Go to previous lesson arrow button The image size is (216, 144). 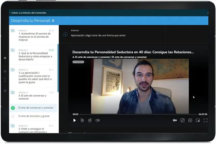coord(65,34)
